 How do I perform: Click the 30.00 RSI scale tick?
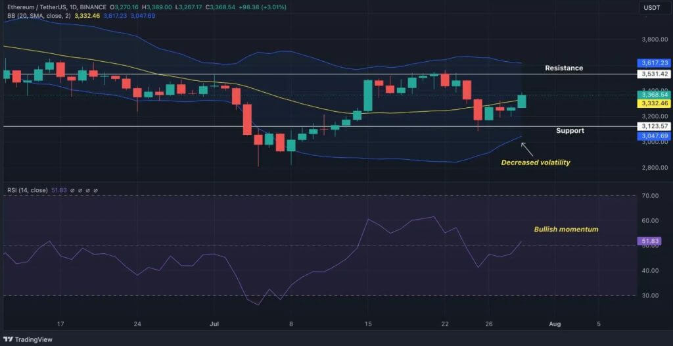click(651, 296)
